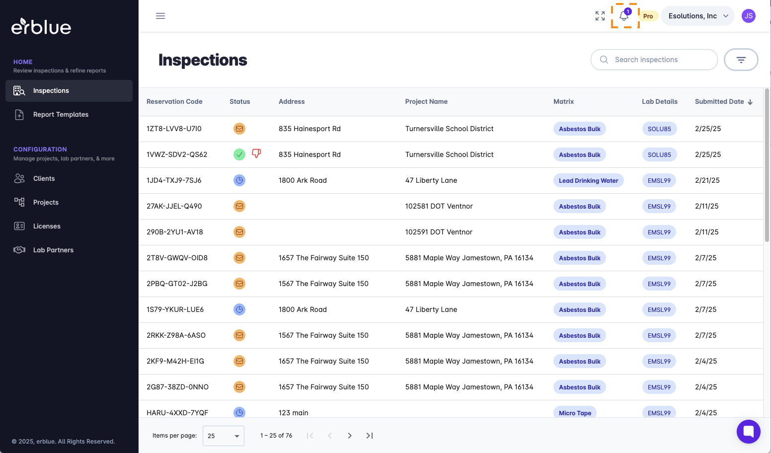Navigate to Lab Partners

pyautogui.click(x=53, y=250)
